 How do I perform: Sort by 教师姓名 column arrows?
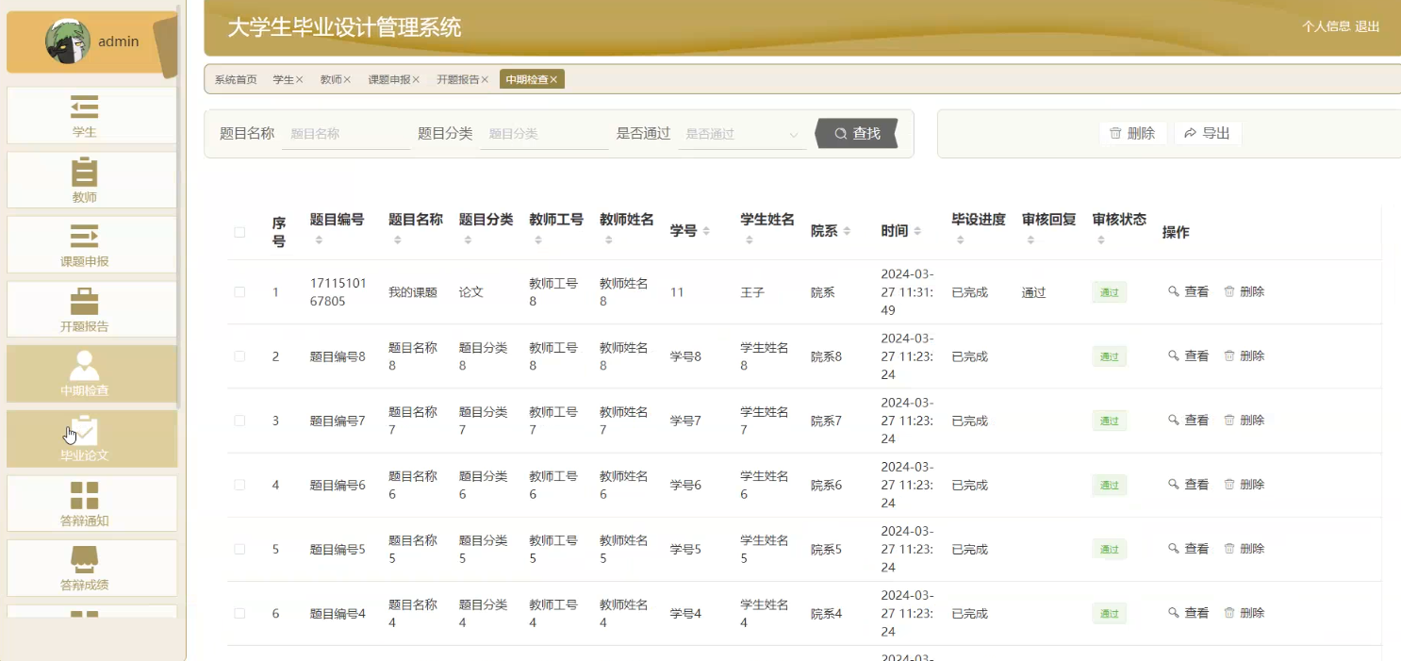pos(608,240)
